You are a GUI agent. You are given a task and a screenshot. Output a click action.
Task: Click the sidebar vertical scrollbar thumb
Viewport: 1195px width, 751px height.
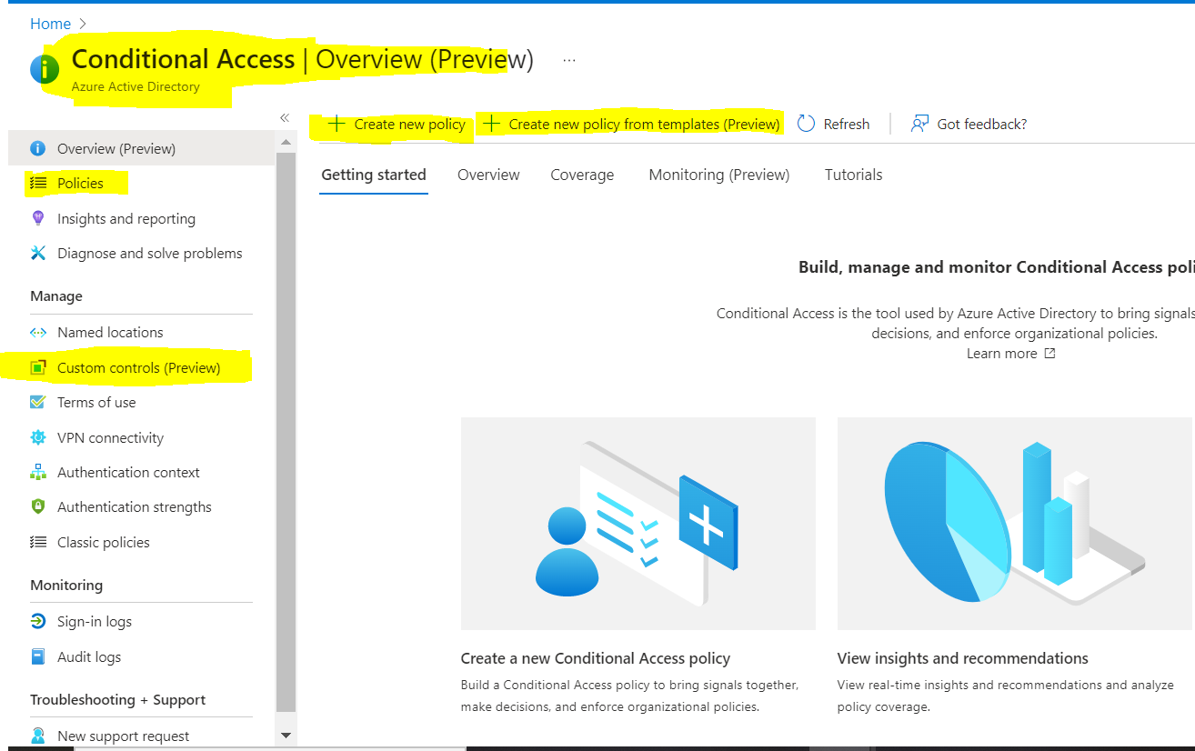[286, 433]
